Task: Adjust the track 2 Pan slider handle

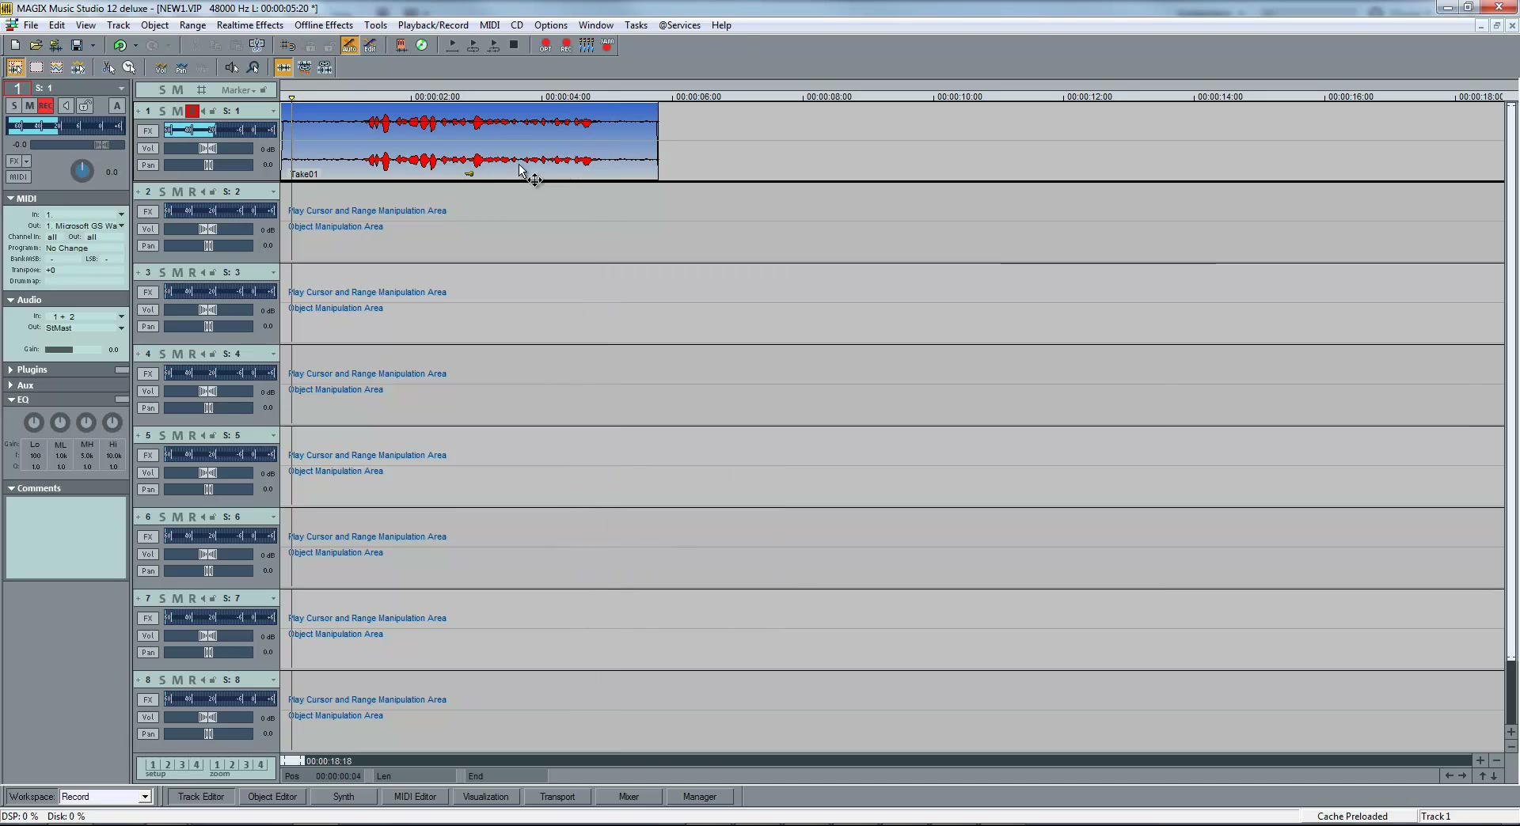Action: (x=208, y=246)
